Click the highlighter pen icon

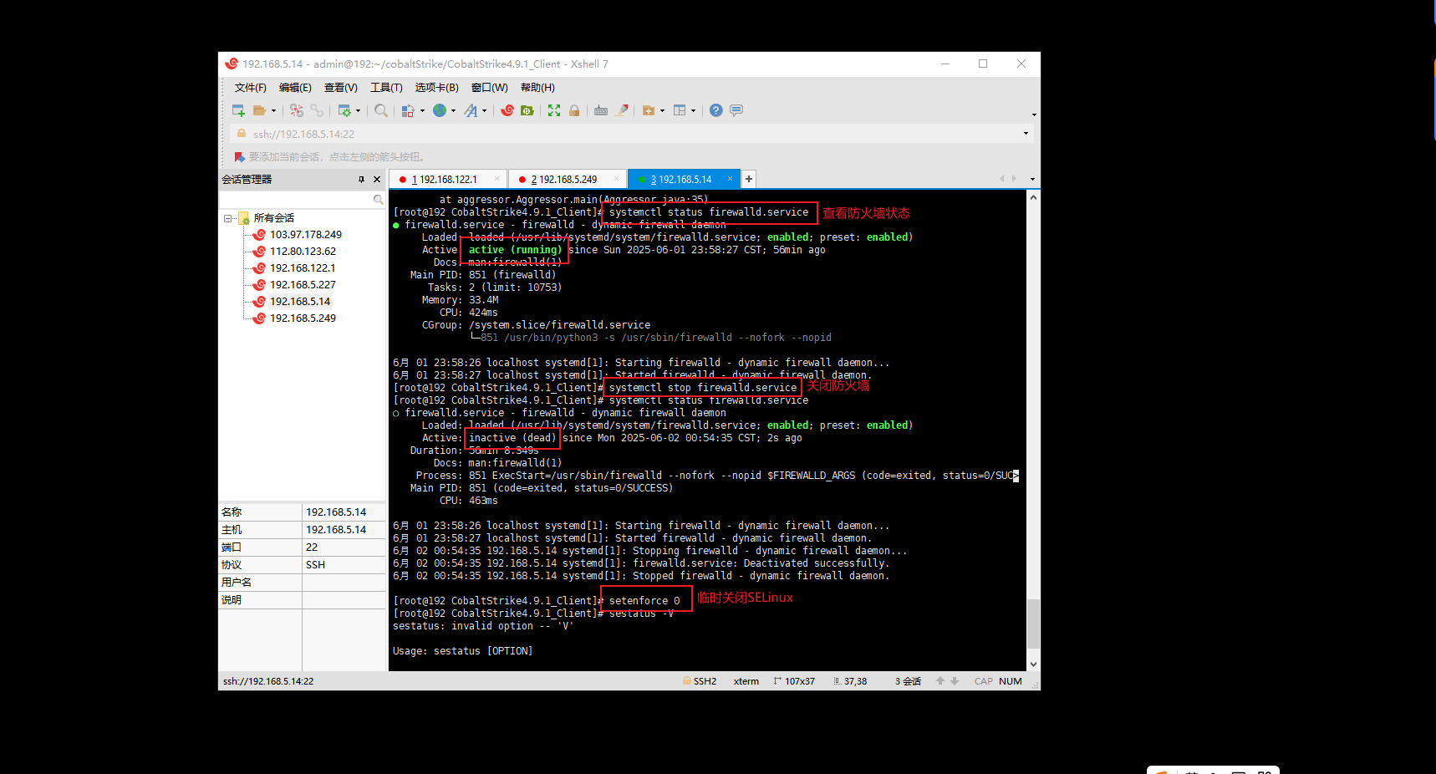point(622,110)
